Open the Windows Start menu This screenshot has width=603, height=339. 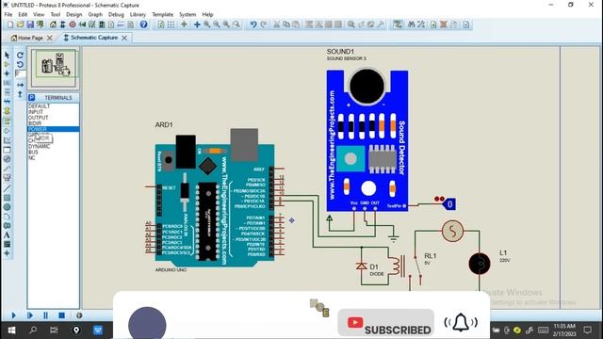click(11, 331)
